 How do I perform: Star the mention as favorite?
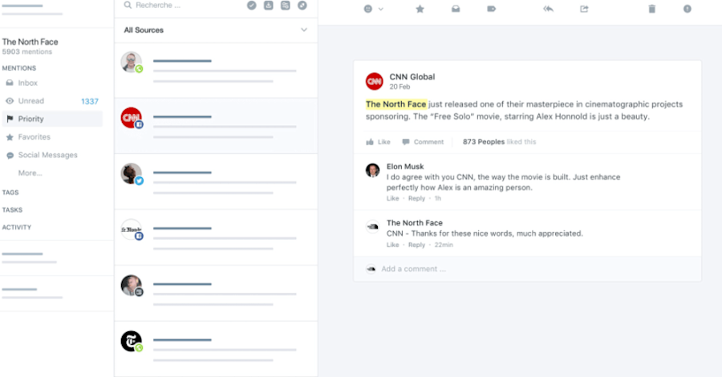(420, 9)
